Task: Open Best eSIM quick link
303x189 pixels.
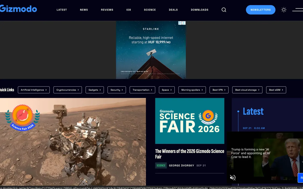Action: pyautogui.click(x=276, y=90)
